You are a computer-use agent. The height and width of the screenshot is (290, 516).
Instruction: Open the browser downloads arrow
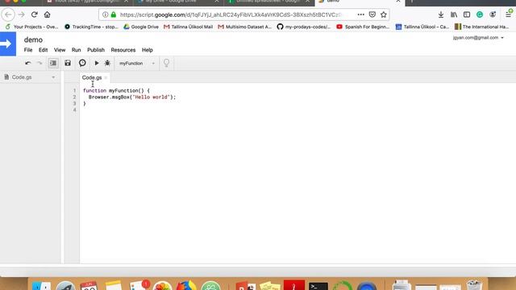pyautogui.click(x=441, y=14)
